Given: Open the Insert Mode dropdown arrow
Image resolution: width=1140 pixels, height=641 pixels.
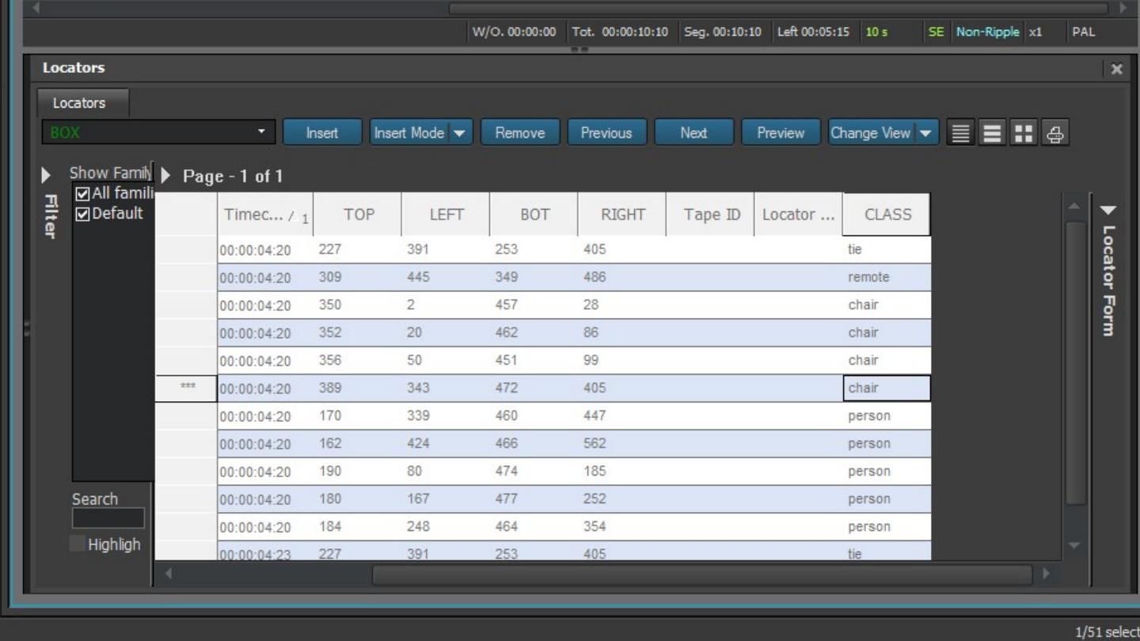Looking at the screenshot, I should (x=460, y=133).
